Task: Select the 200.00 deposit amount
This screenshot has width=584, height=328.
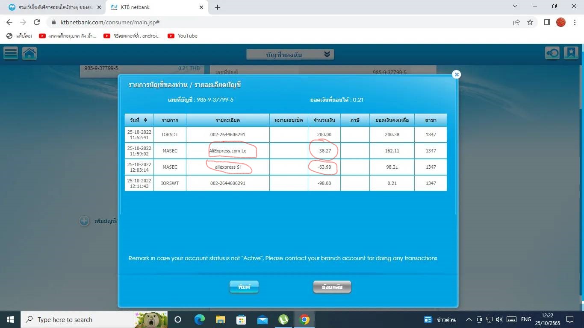Action: tap(324, 135)
